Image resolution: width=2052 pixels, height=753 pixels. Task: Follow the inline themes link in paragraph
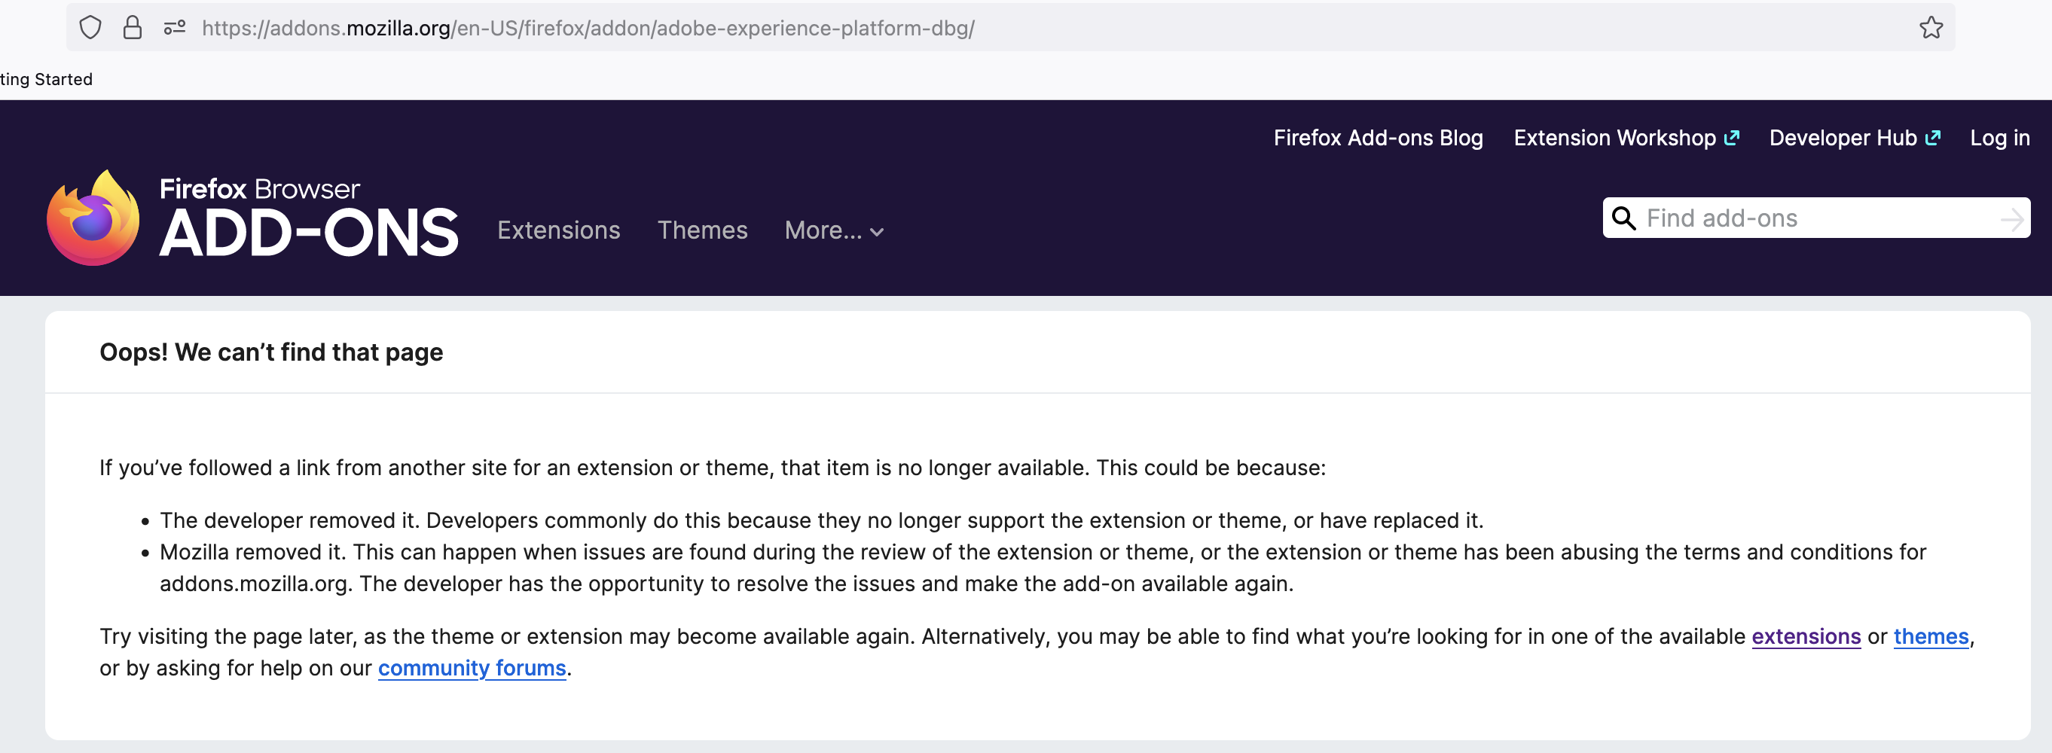1930,637
